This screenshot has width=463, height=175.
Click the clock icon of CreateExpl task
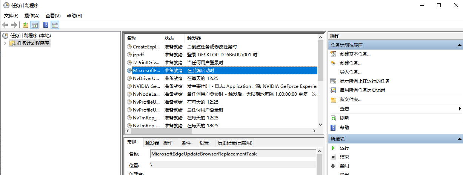129,47
